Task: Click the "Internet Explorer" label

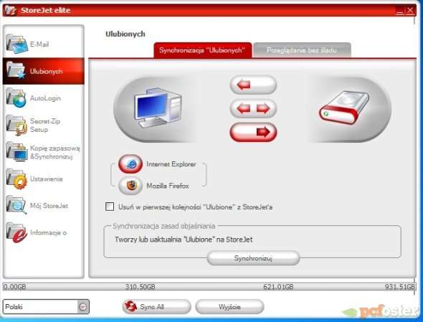Action: coord(171,164)
